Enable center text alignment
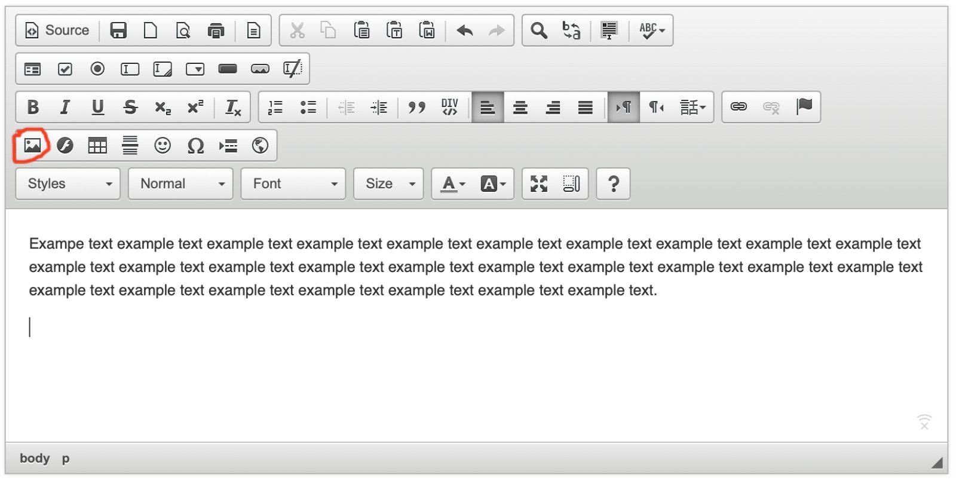 [520, 107]
